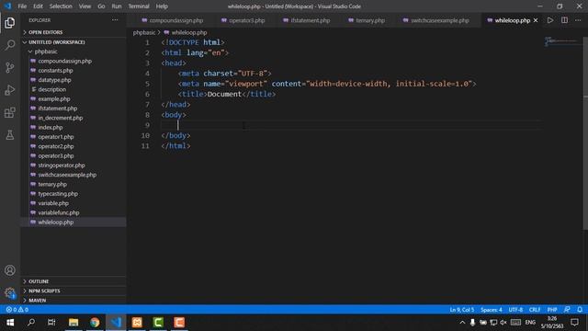This screenshot has height=331, width=588.
Task: Open the File menu
Action: [x=22, y=6]
